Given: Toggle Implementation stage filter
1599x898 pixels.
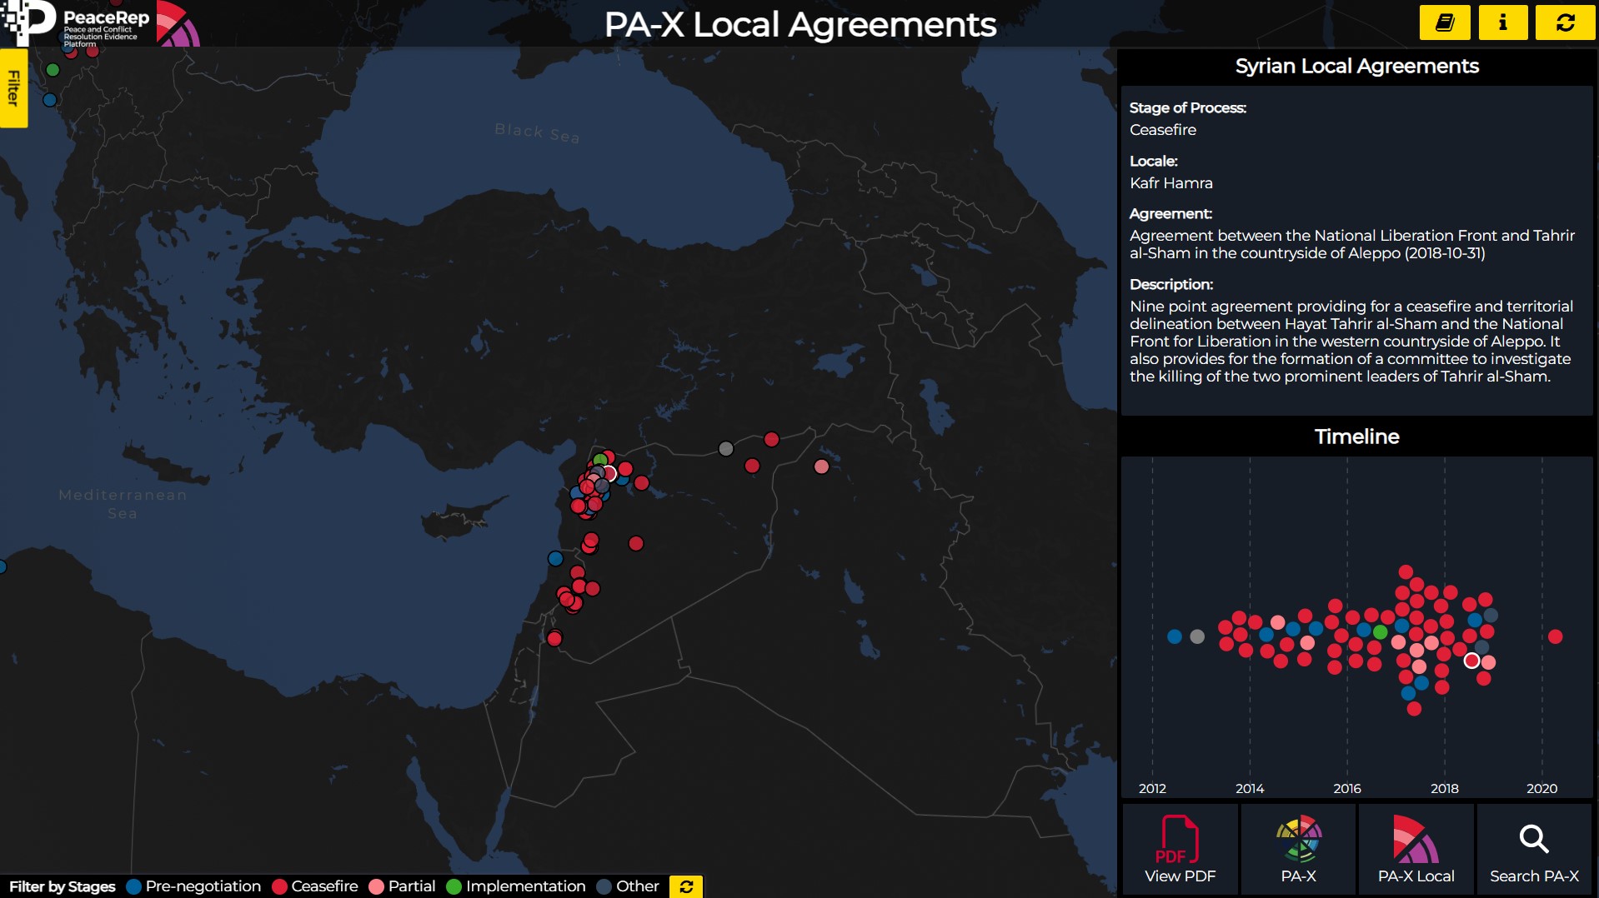Looking at the screenshot, I should (516, 886).
